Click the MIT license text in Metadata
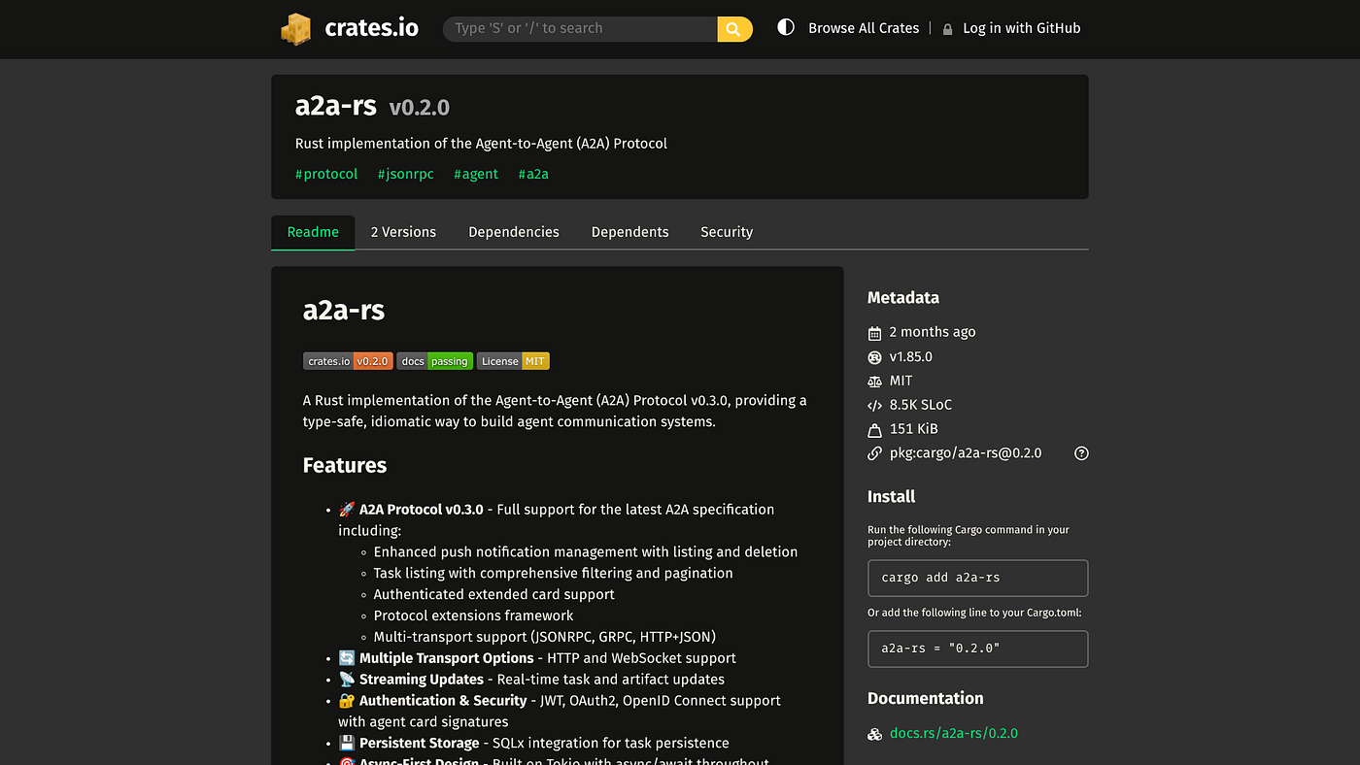This screenshot has height=765, width=1360. [x=901, y=382]
